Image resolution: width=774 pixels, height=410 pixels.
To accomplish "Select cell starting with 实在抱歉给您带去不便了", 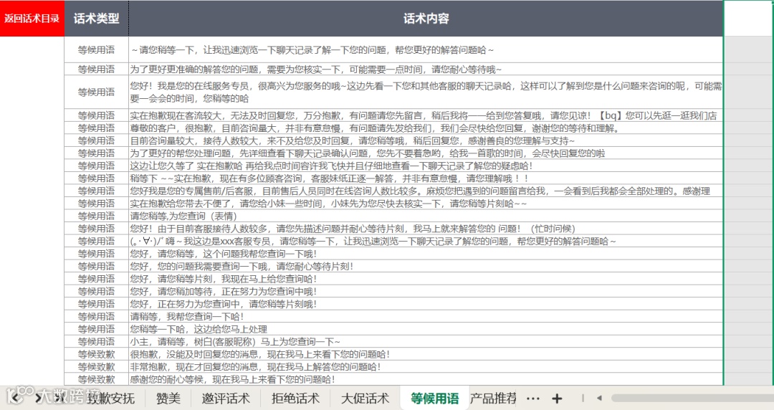I will [x=426, y=204].
